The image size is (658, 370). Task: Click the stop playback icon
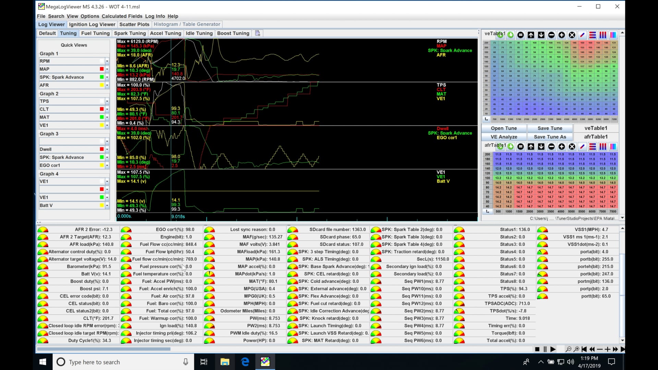[x=537, y=349]
